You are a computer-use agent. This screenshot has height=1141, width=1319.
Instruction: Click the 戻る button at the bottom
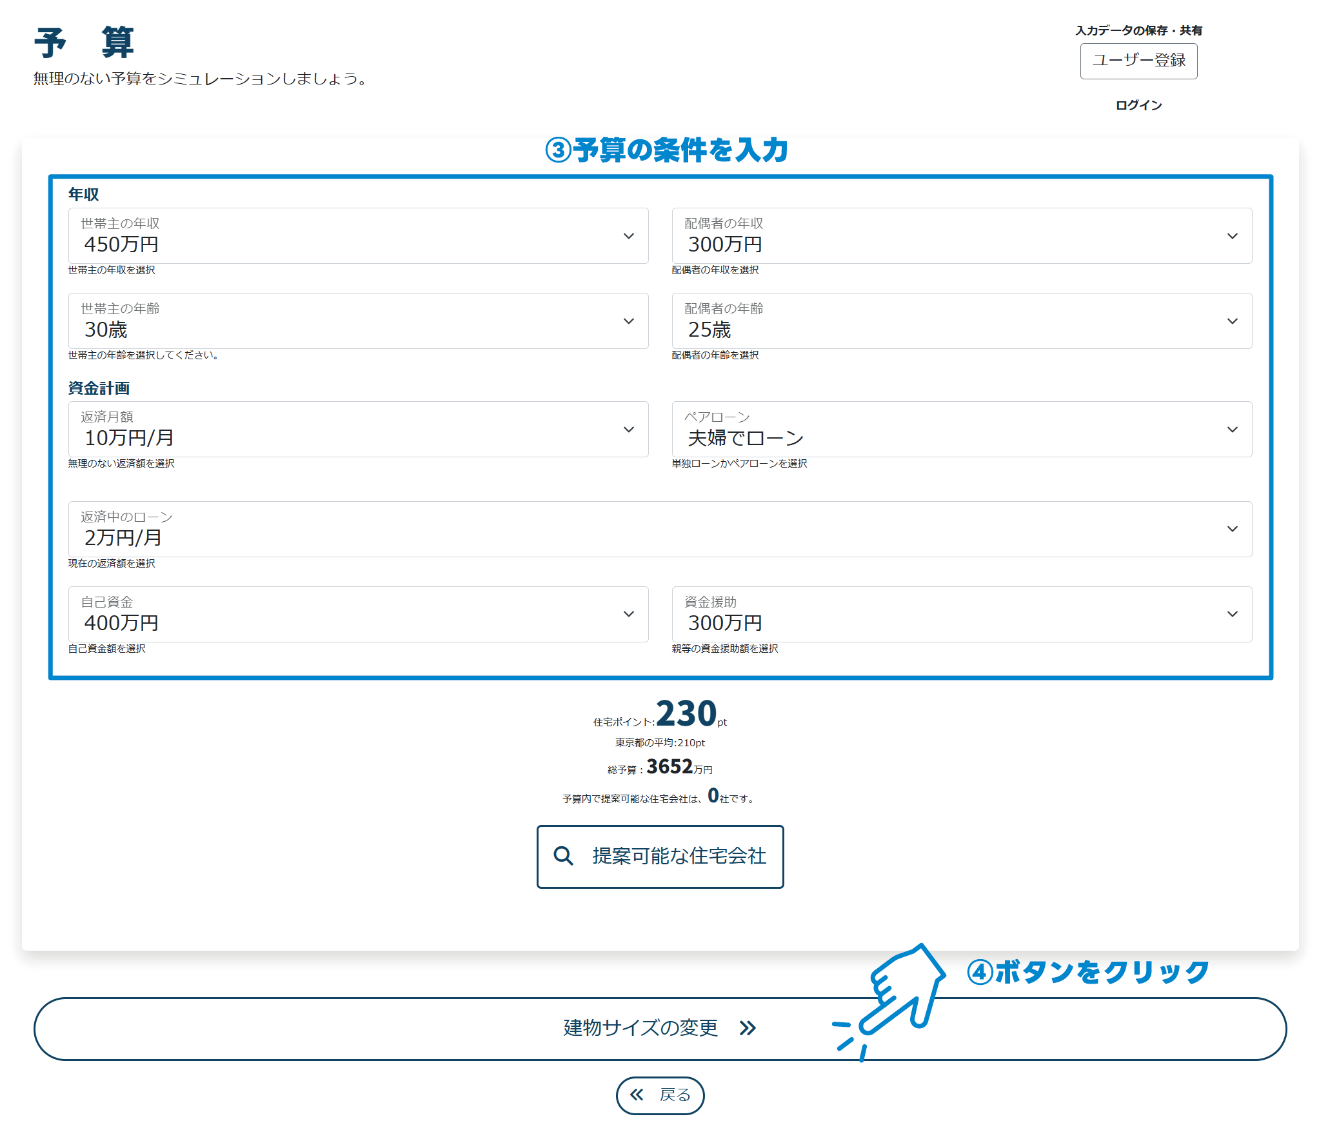660,1095
